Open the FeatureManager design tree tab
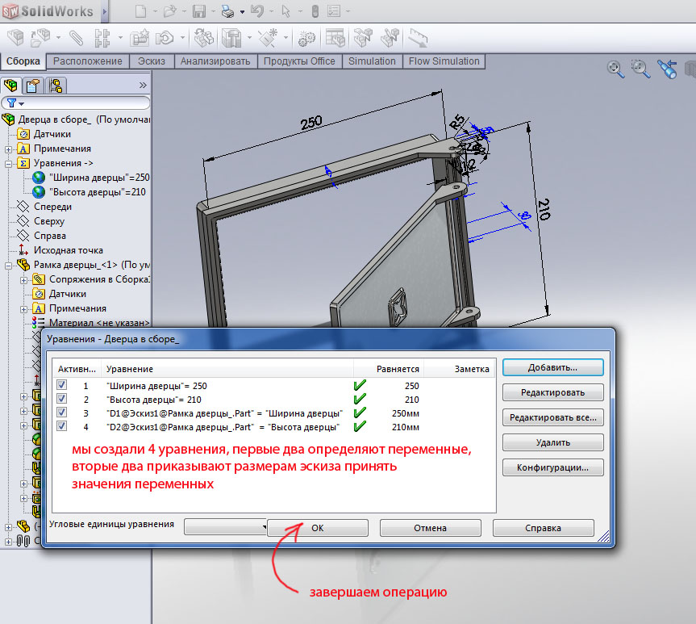696x624 pixels. point(11,86)
